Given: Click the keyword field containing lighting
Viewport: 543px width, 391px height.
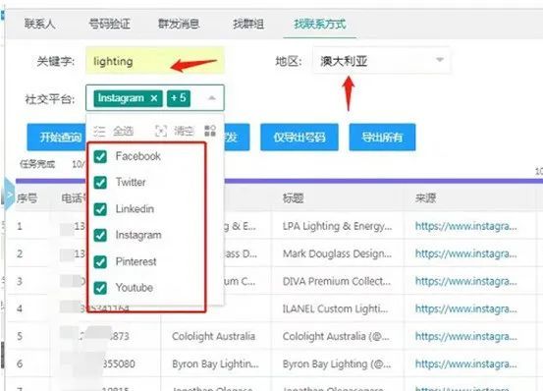Looking at the screenshot, I should click(155, 61).
